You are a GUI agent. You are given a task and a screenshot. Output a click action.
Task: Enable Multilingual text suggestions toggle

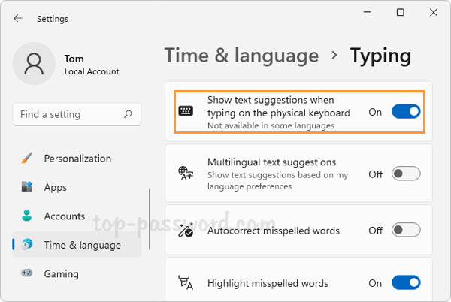[x=406, y=174]
